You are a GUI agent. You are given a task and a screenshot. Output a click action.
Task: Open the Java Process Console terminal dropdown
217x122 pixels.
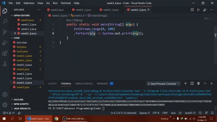(163, 84)
